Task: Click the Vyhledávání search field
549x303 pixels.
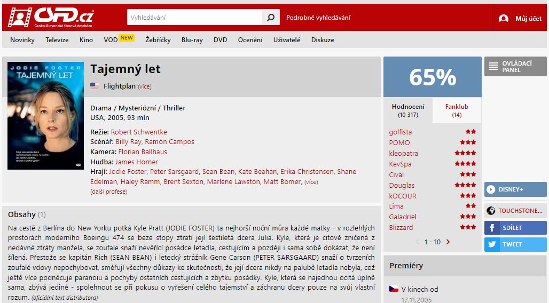Action: click(x=194, y=17)
